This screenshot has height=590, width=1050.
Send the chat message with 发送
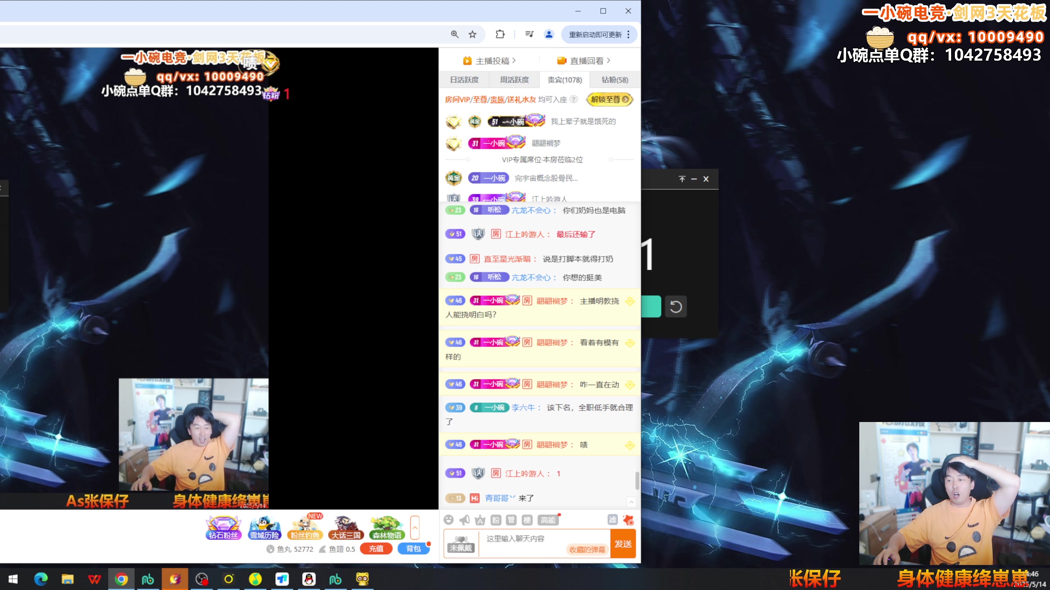coord(623,544)
